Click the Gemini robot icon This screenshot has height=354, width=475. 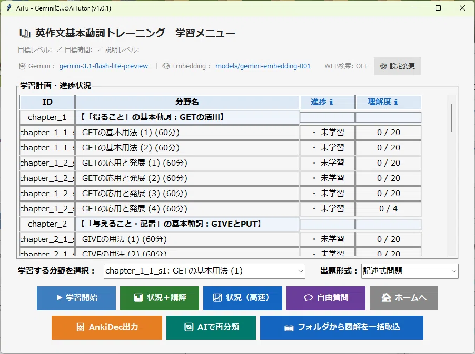tap(22, 66)
